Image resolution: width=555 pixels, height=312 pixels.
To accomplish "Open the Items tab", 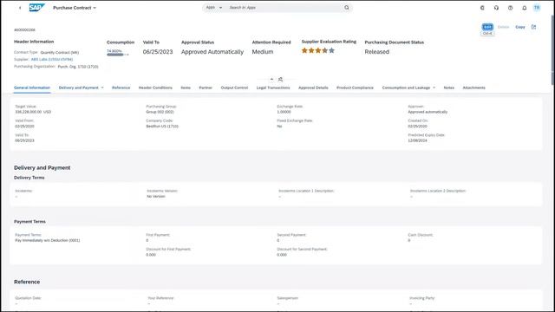I will [186, 88].
